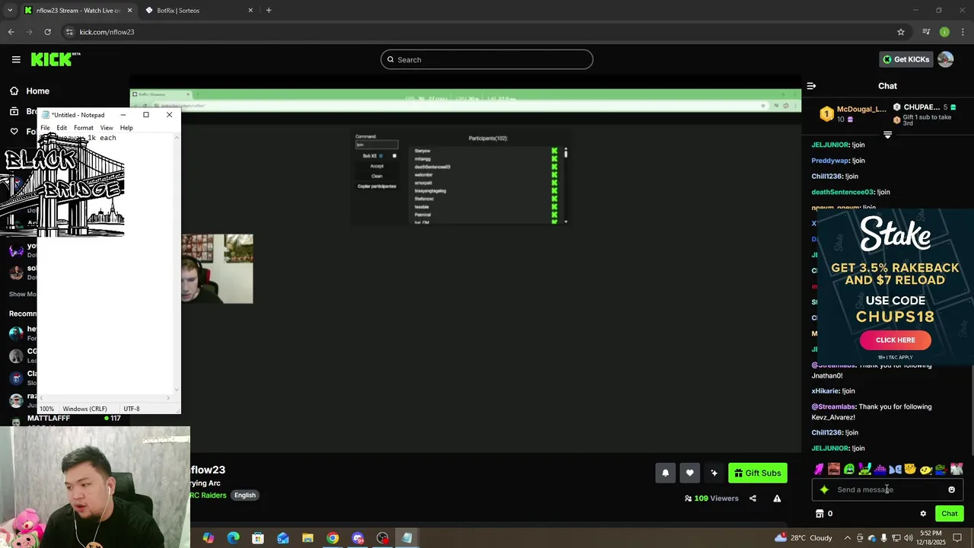Go to Kick home via the logo
Viewport: 974px width, 548px height.
[56, 59]
